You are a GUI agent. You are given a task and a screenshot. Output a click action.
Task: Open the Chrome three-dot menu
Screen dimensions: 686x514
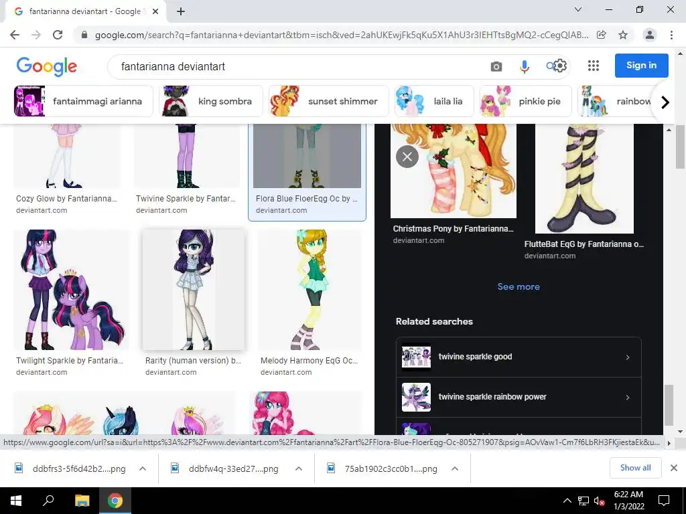pos(671,35)
